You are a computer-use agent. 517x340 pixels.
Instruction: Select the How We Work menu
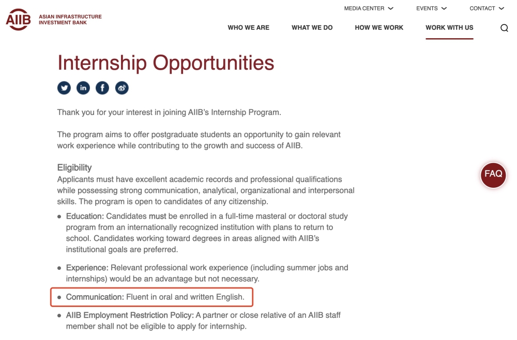(x=379, y=28)
